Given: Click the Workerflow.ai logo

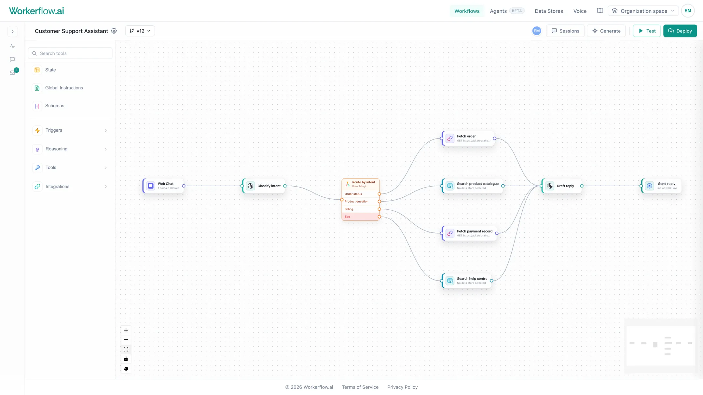Looking at the screenshot, I should (x=36, y=11).
